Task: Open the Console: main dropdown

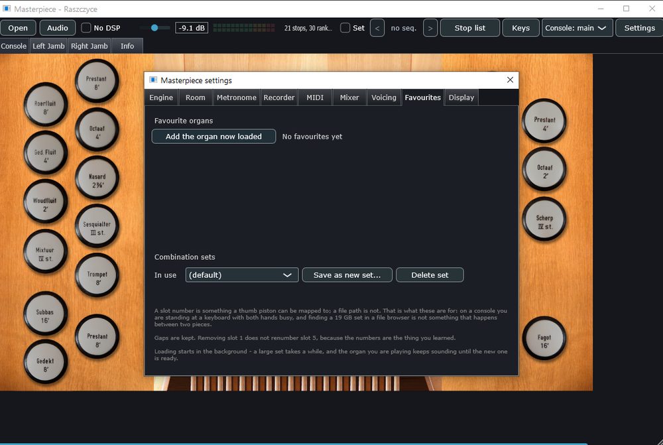Action: tap(577, 29)
